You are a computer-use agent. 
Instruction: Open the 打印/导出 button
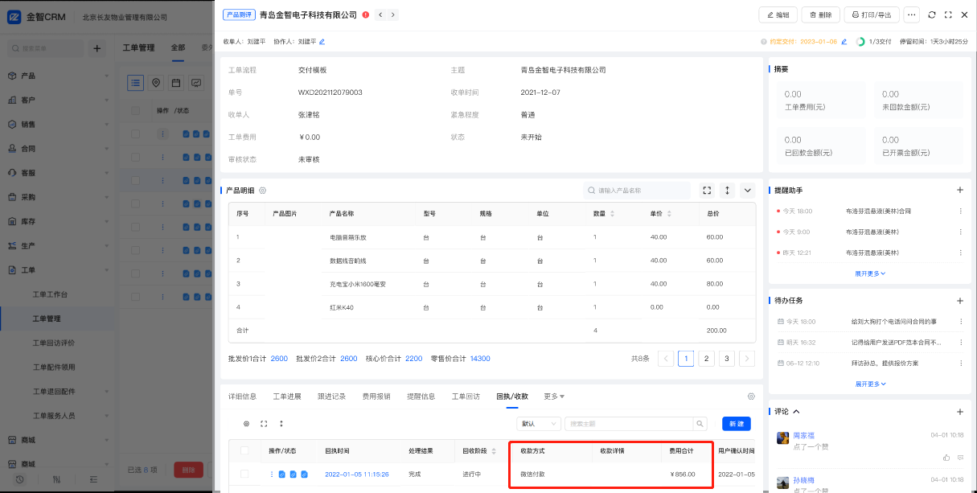point(872,14)
